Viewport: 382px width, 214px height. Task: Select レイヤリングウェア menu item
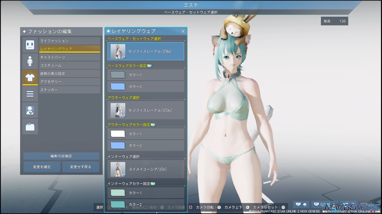(70, 49)
